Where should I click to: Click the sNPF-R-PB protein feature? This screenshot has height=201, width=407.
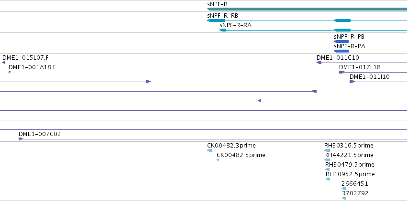pos(341,42)
